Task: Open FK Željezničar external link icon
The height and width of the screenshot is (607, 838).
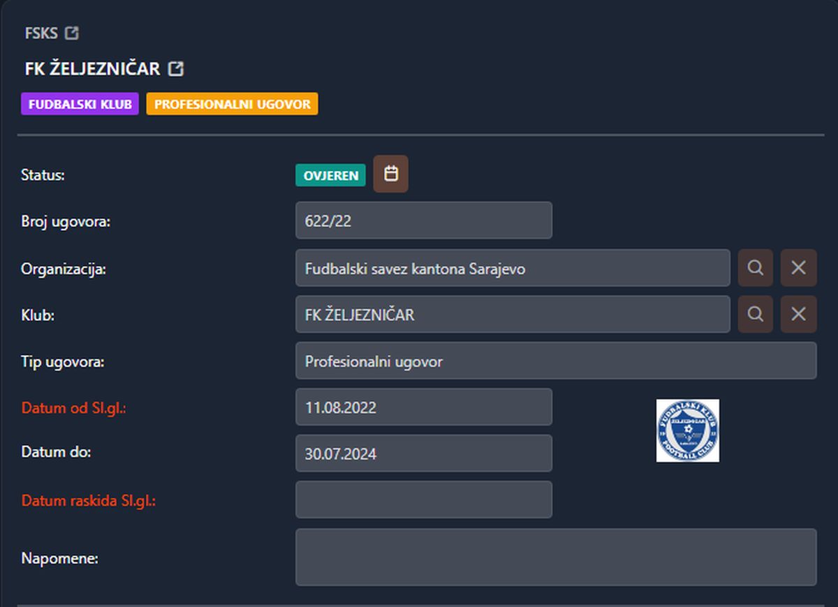Action: 176,68
